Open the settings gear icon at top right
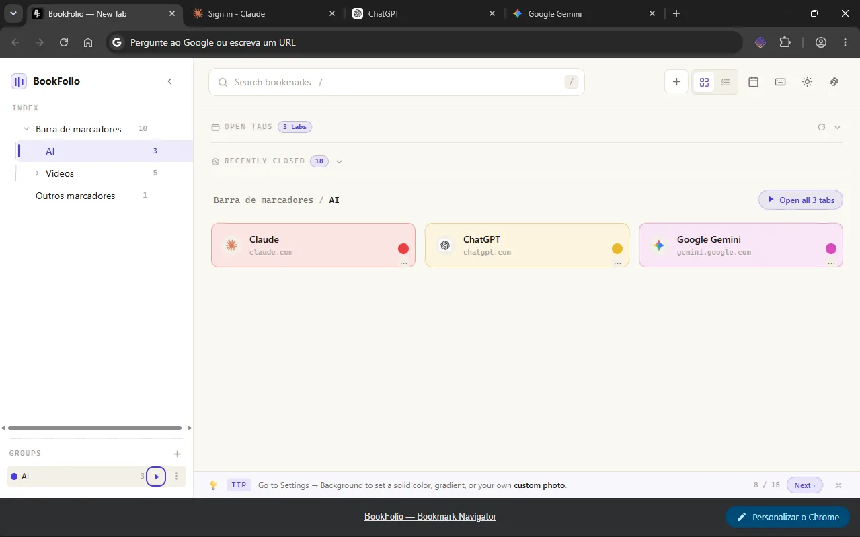 [834, 82]
